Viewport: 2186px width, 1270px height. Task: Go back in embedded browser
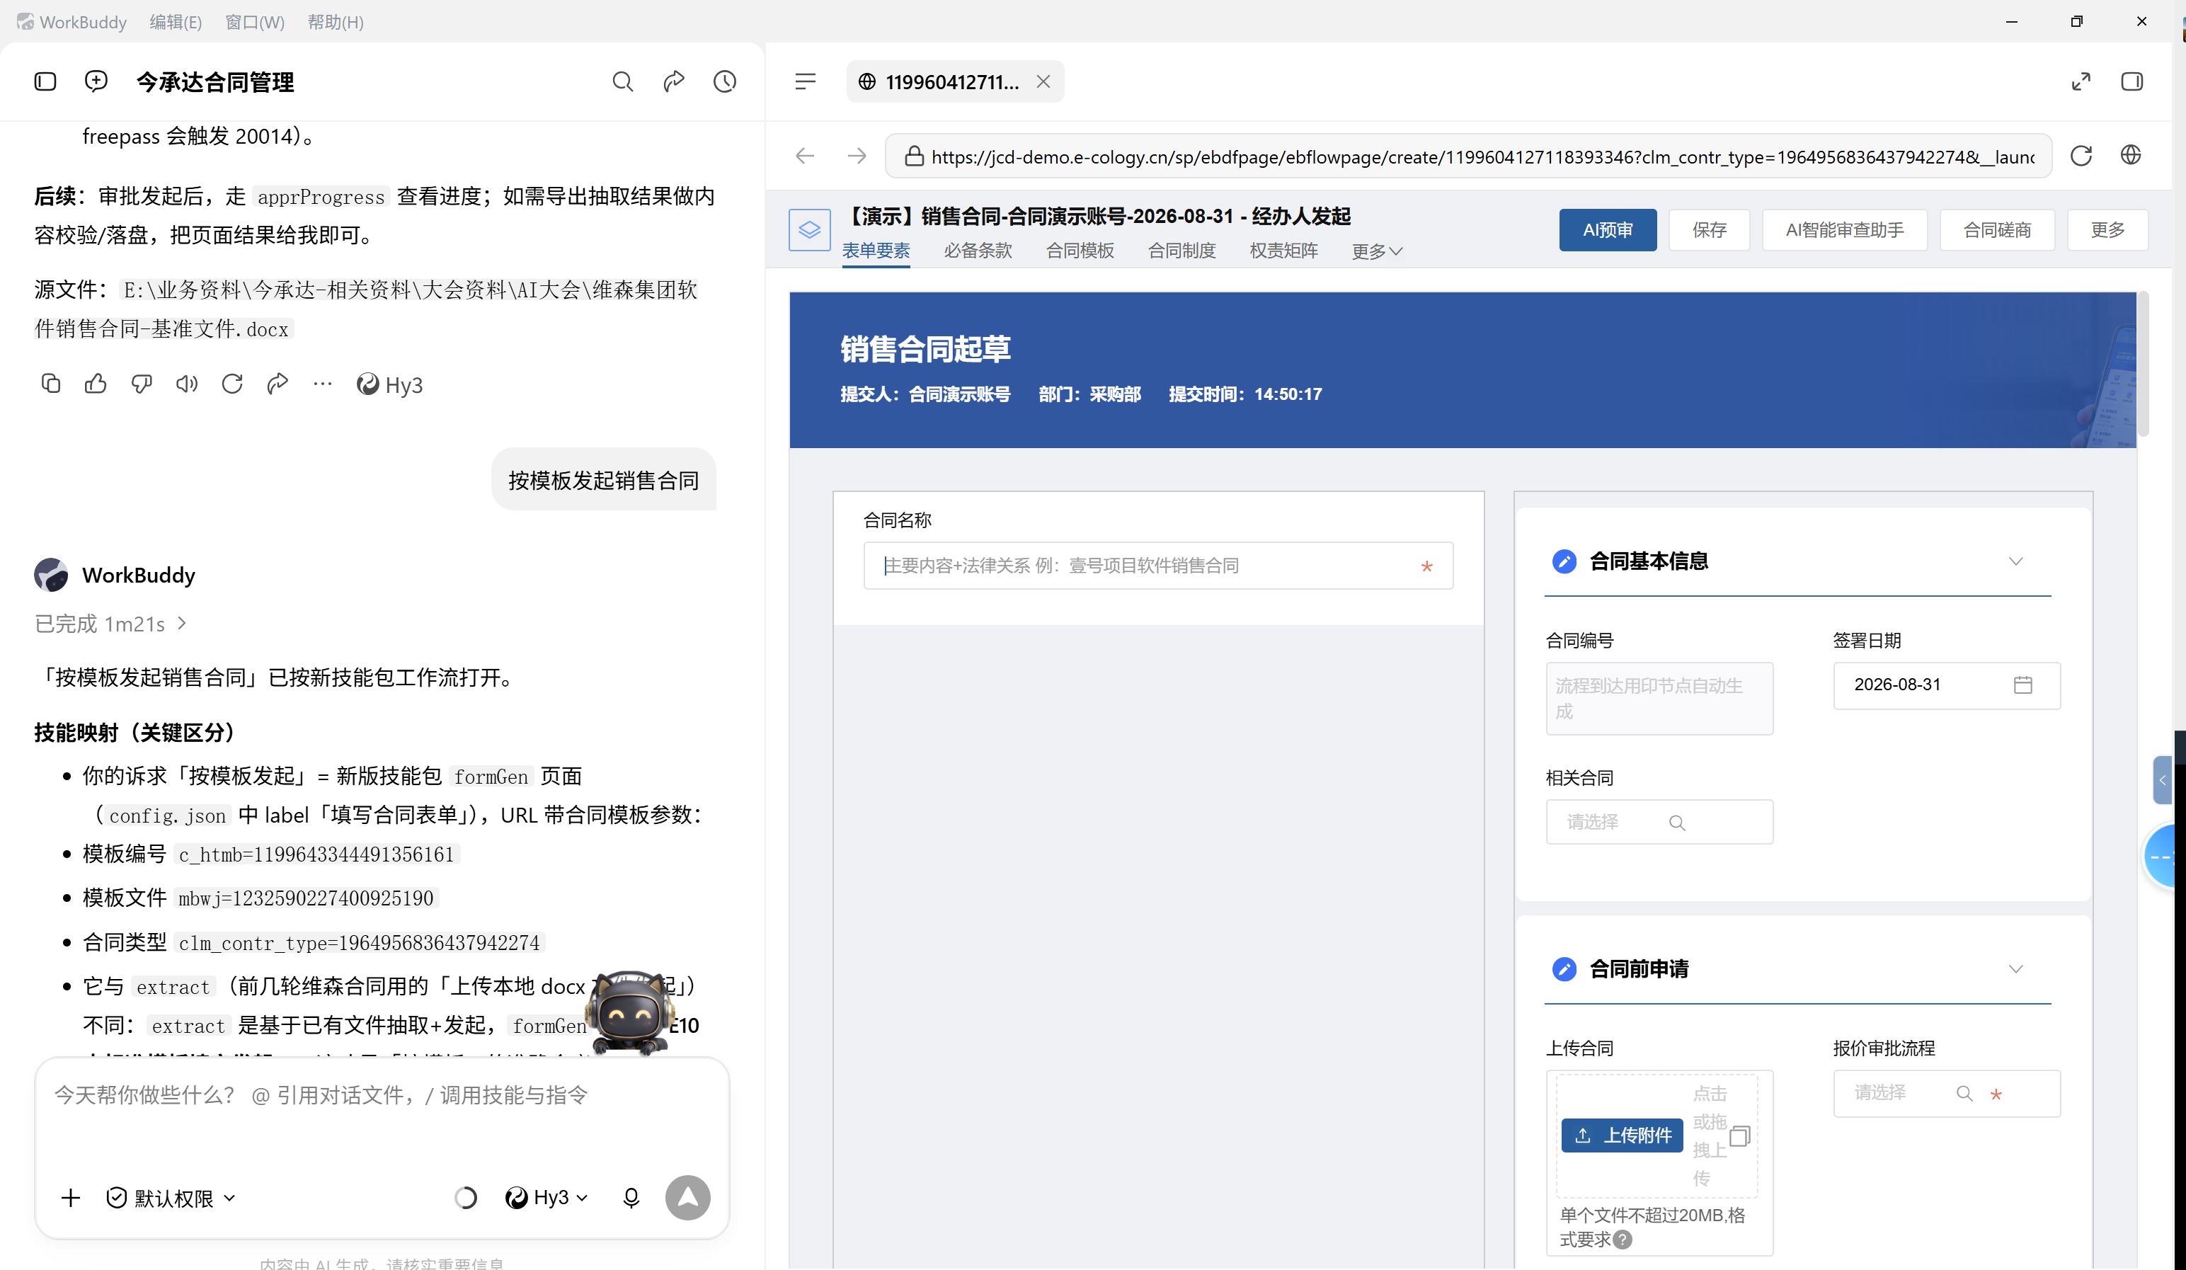pyautogui.click(x=805, y=155)
